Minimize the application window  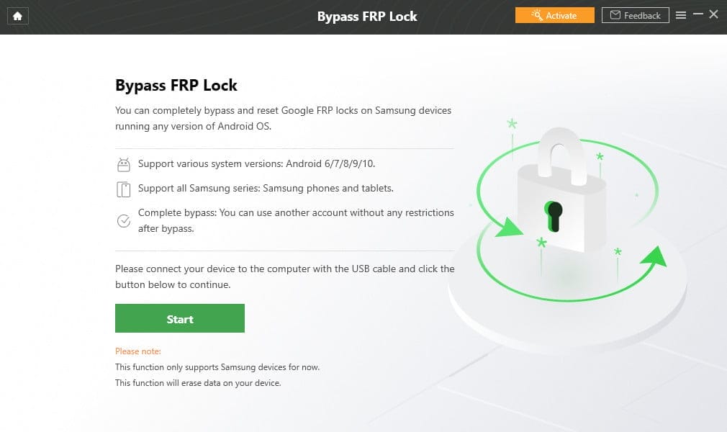(697, 14)
